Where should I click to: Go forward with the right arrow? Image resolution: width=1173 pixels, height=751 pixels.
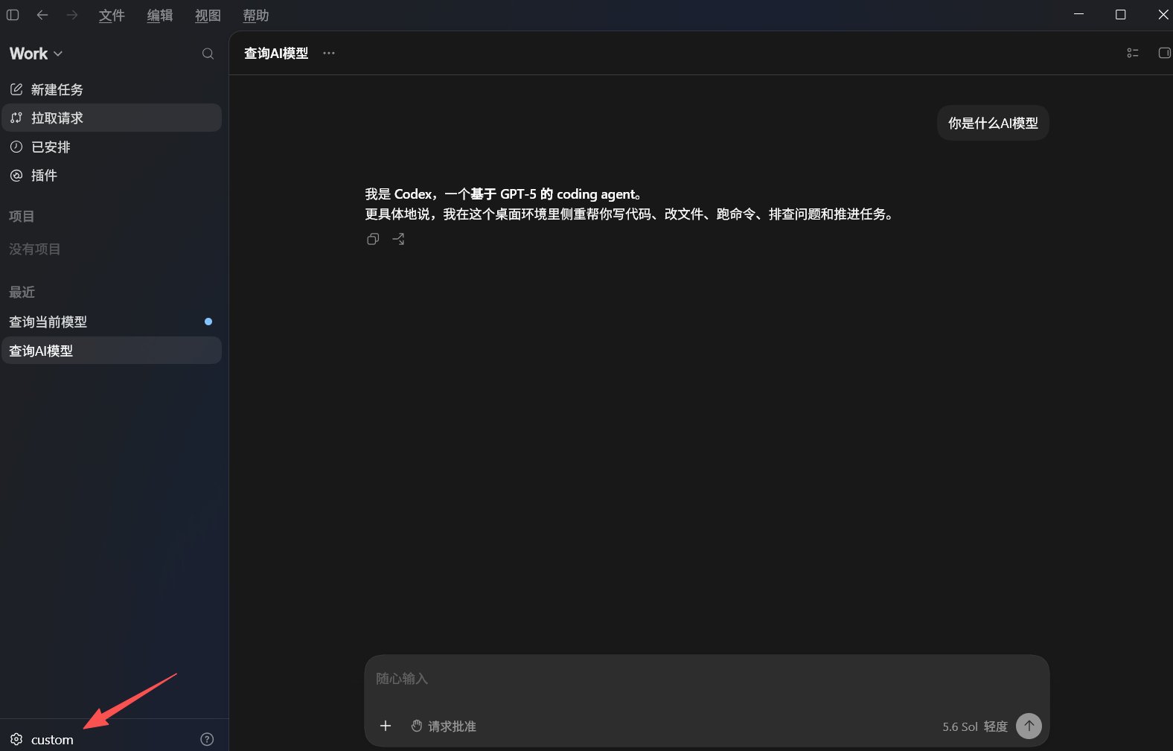point(72,15)
